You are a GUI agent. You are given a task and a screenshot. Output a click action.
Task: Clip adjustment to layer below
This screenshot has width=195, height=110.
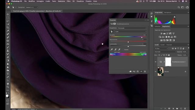(130, 71)
